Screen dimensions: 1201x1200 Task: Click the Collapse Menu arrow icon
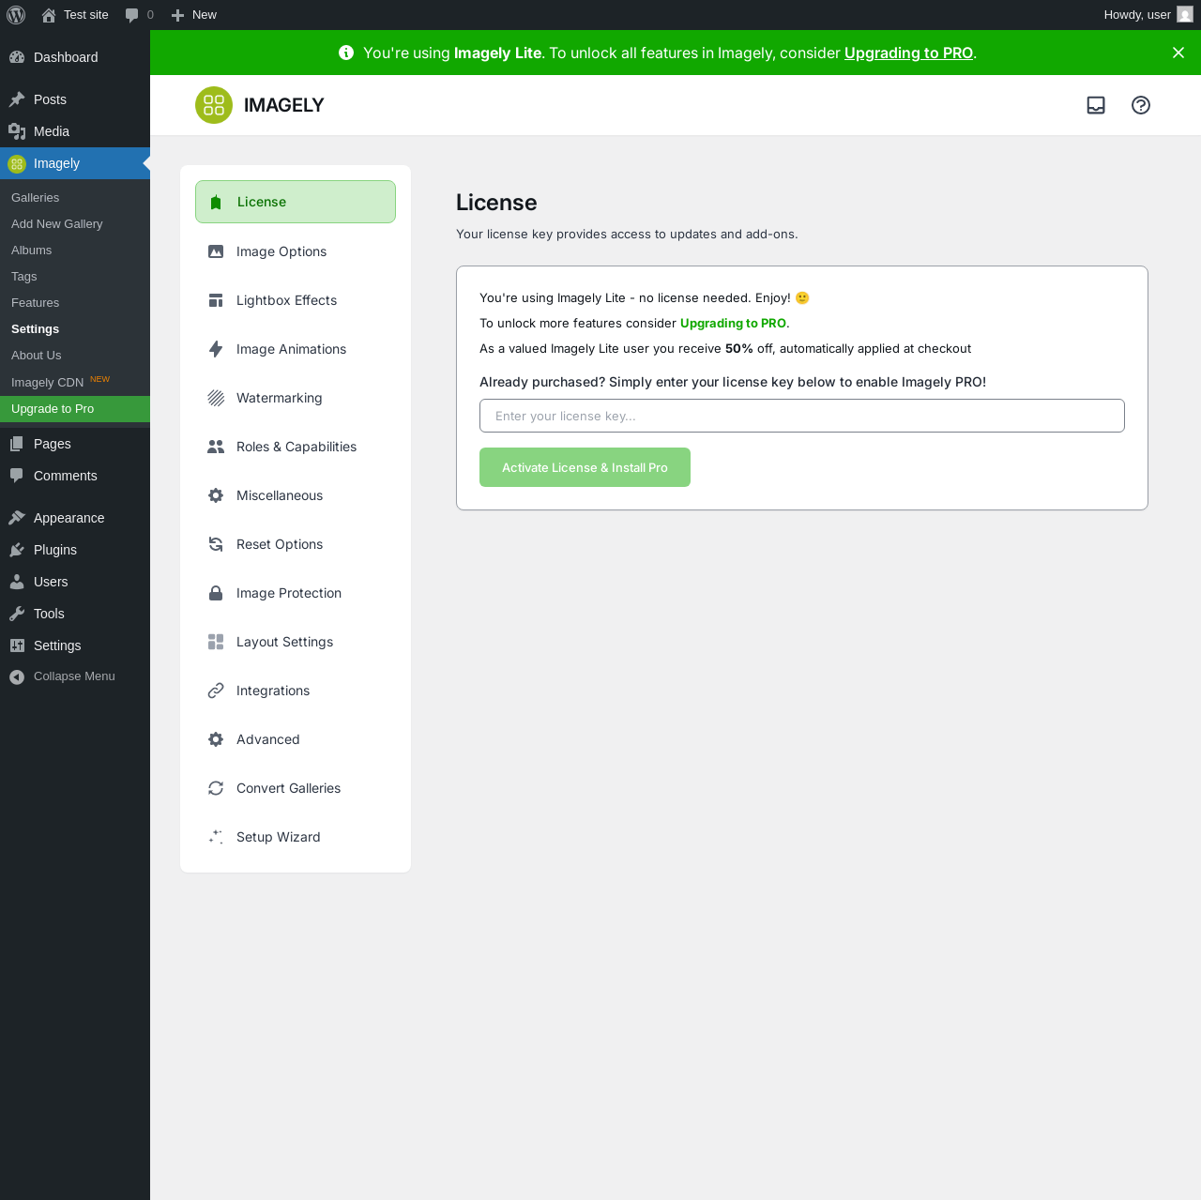pos(17,676)
